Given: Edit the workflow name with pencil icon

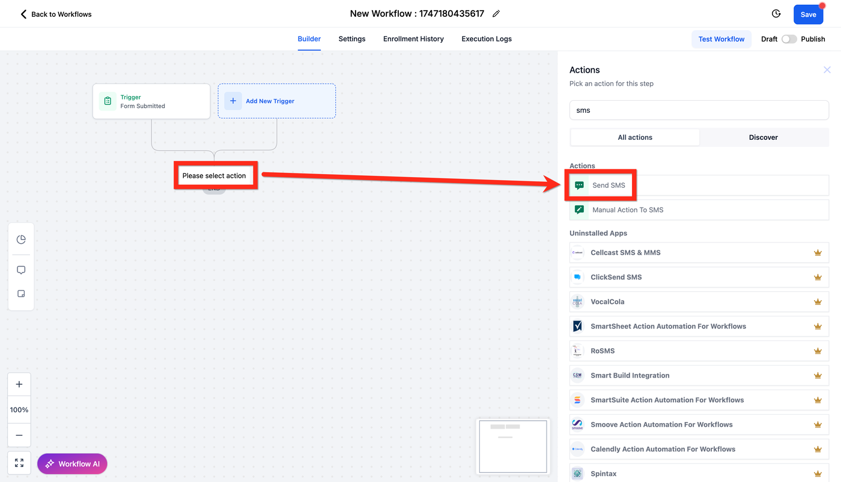Looking at the screenshot, I should point(496,14).
